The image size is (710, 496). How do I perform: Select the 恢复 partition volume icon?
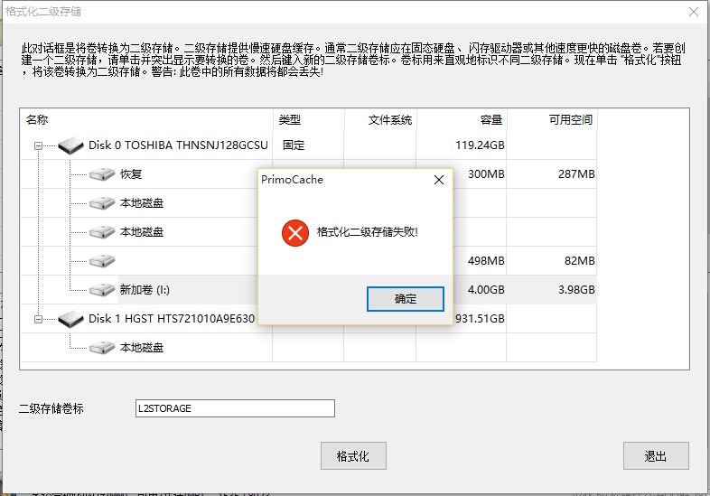(x=102, y=174)
